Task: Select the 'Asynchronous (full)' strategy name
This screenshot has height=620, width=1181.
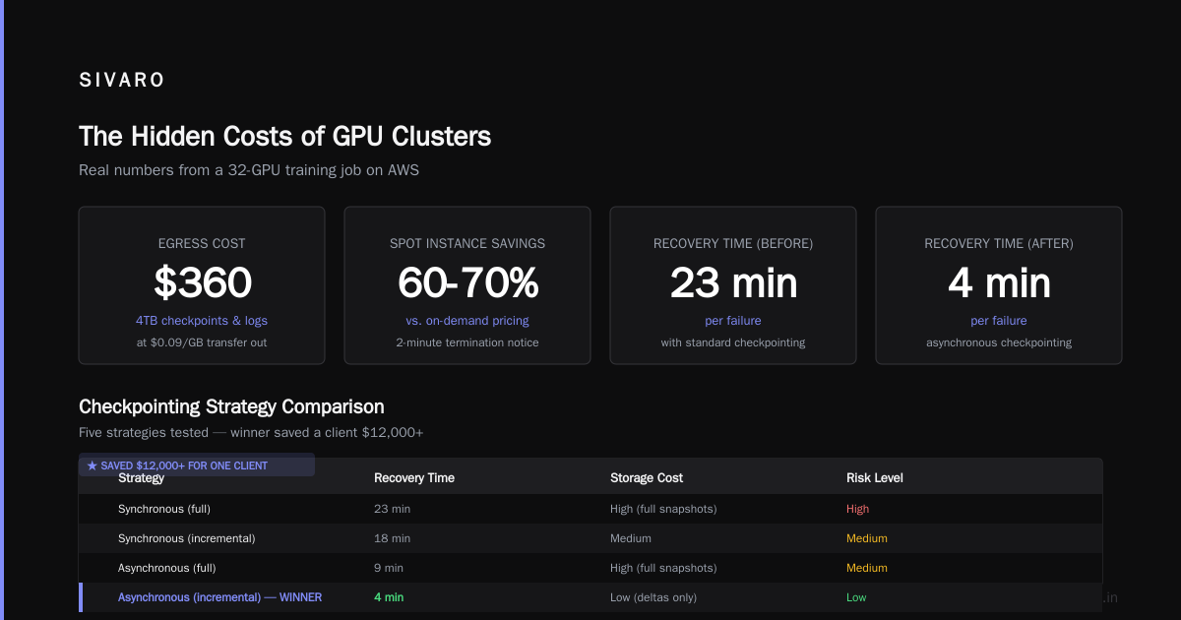Action: 167,568
